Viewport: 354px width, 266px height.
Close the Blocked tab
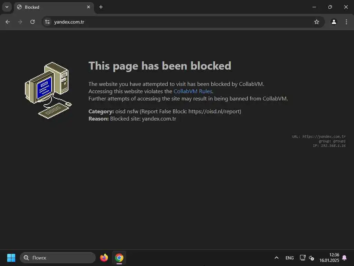[x=88, y=7]
